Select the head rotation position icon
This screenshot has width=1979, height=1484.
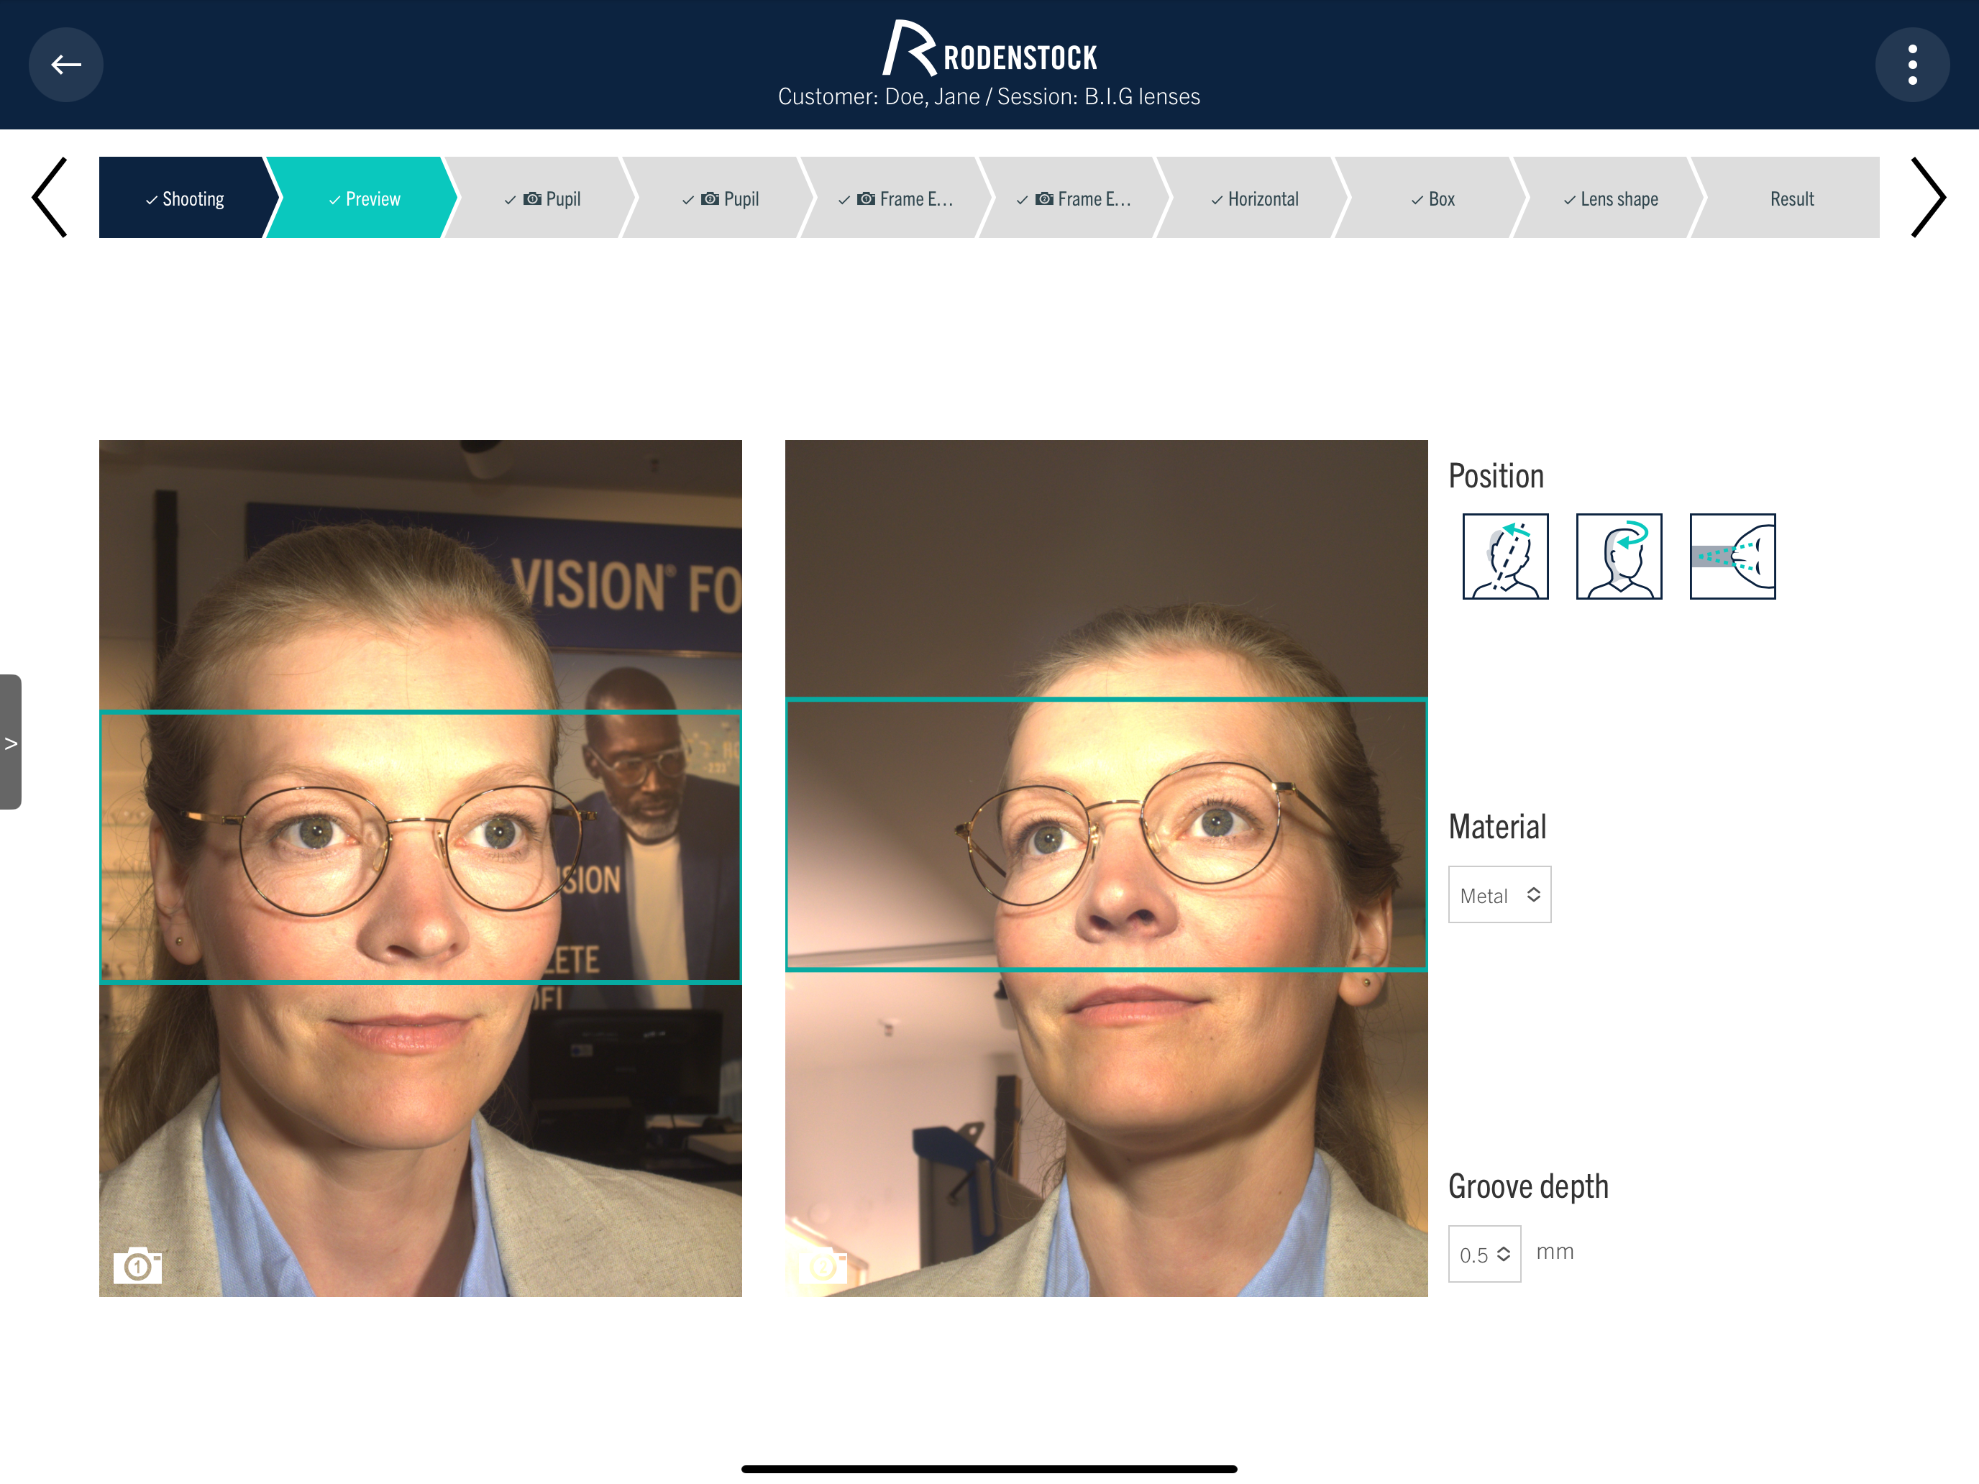pos(1619,556)
